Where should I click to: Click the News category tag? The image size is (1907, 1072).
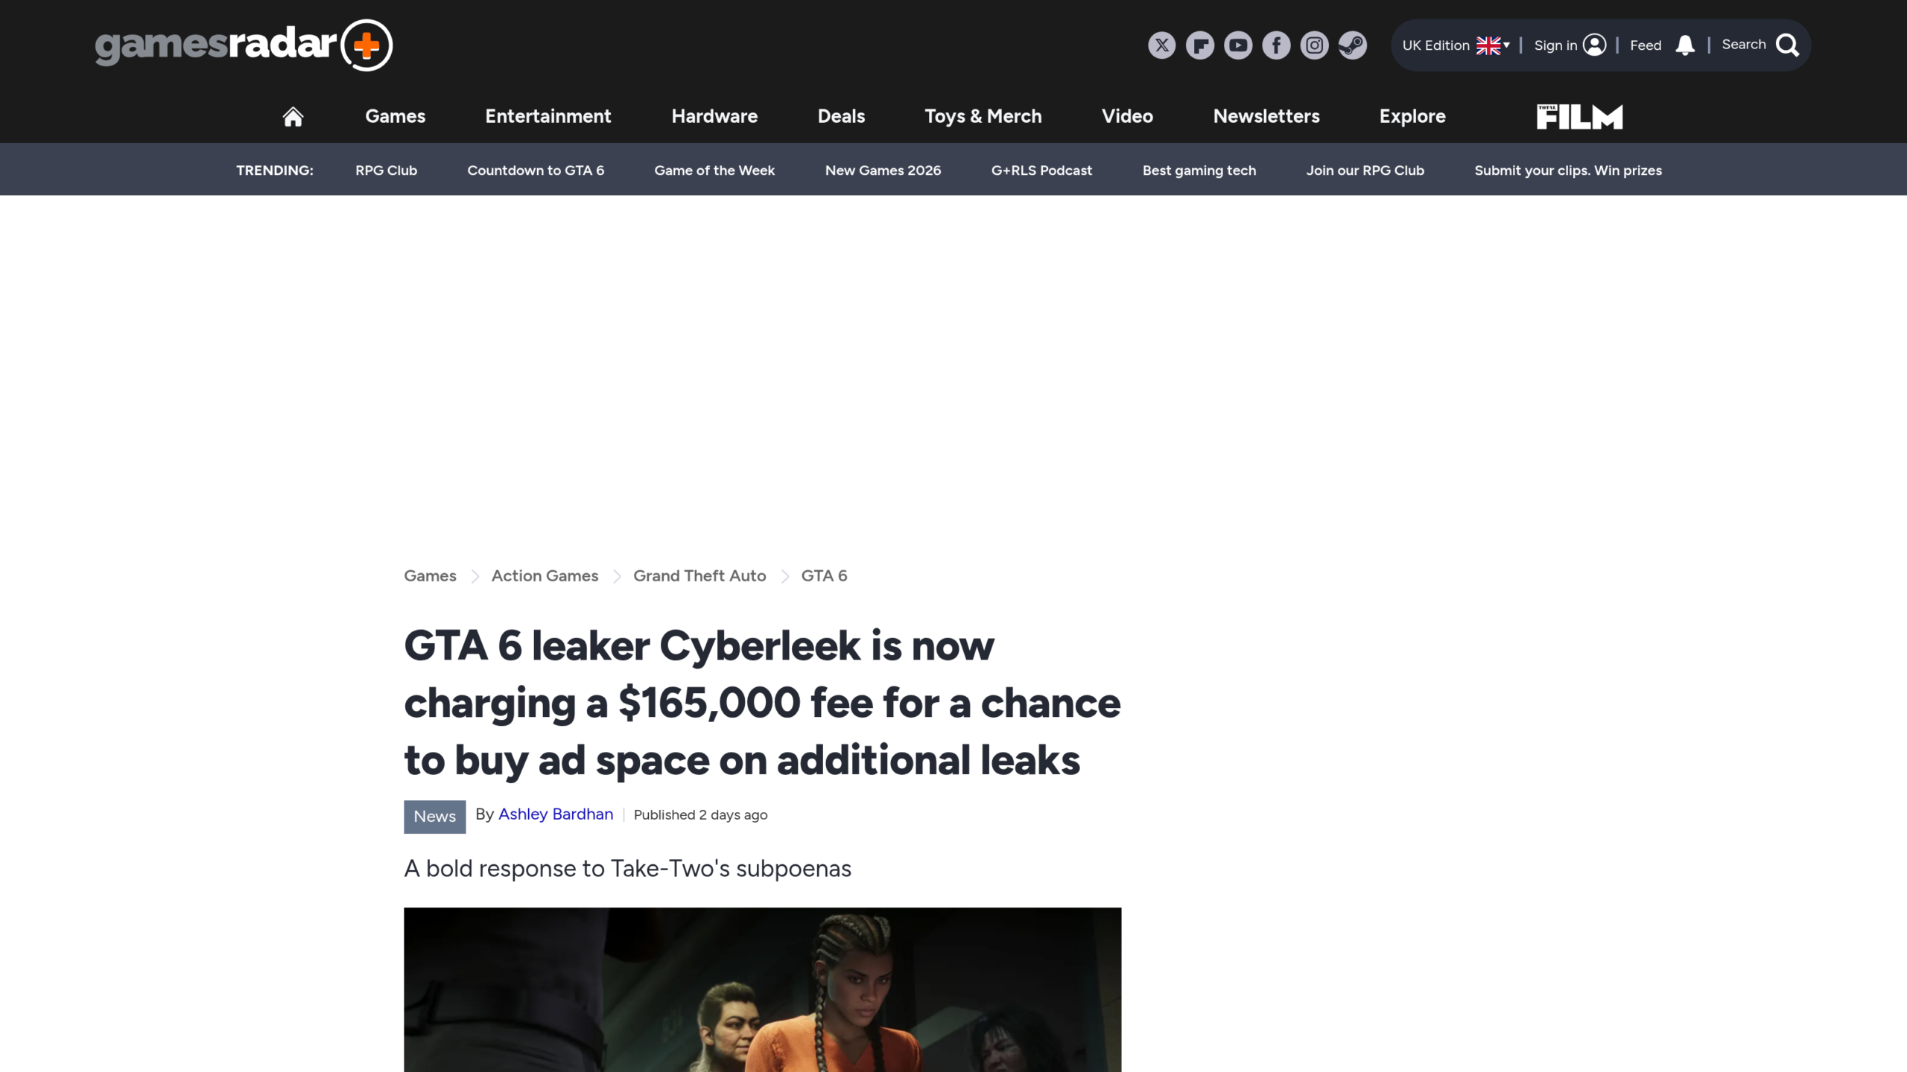point(434,817)
